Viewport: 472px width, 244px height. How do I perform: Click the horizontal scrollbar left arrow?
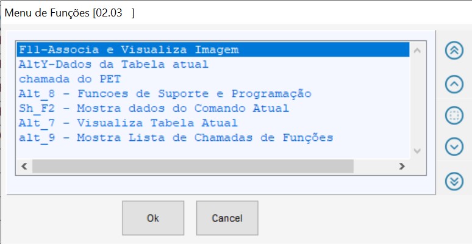tap(25, 166)
